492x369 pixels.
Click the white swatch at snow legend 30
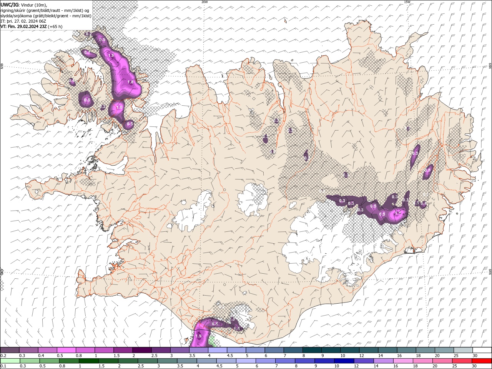click(482, 350)
